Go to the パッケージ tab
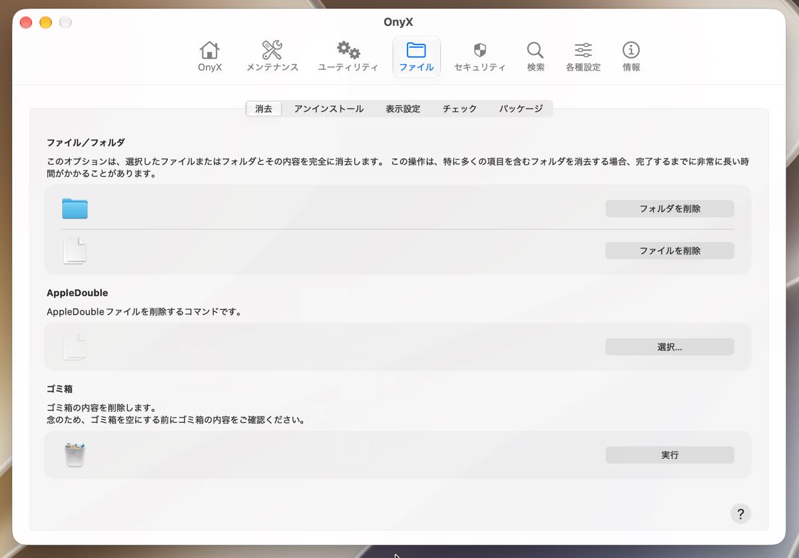 click(521, 108)
